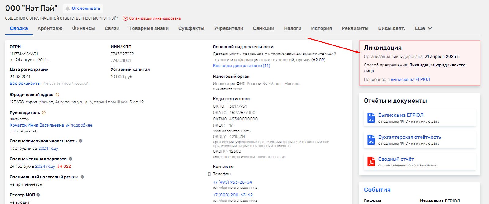Viewport: 489px width, 204px height.
Task: Click the bell icon in Отслеживать button
Action: pos(68,9)
